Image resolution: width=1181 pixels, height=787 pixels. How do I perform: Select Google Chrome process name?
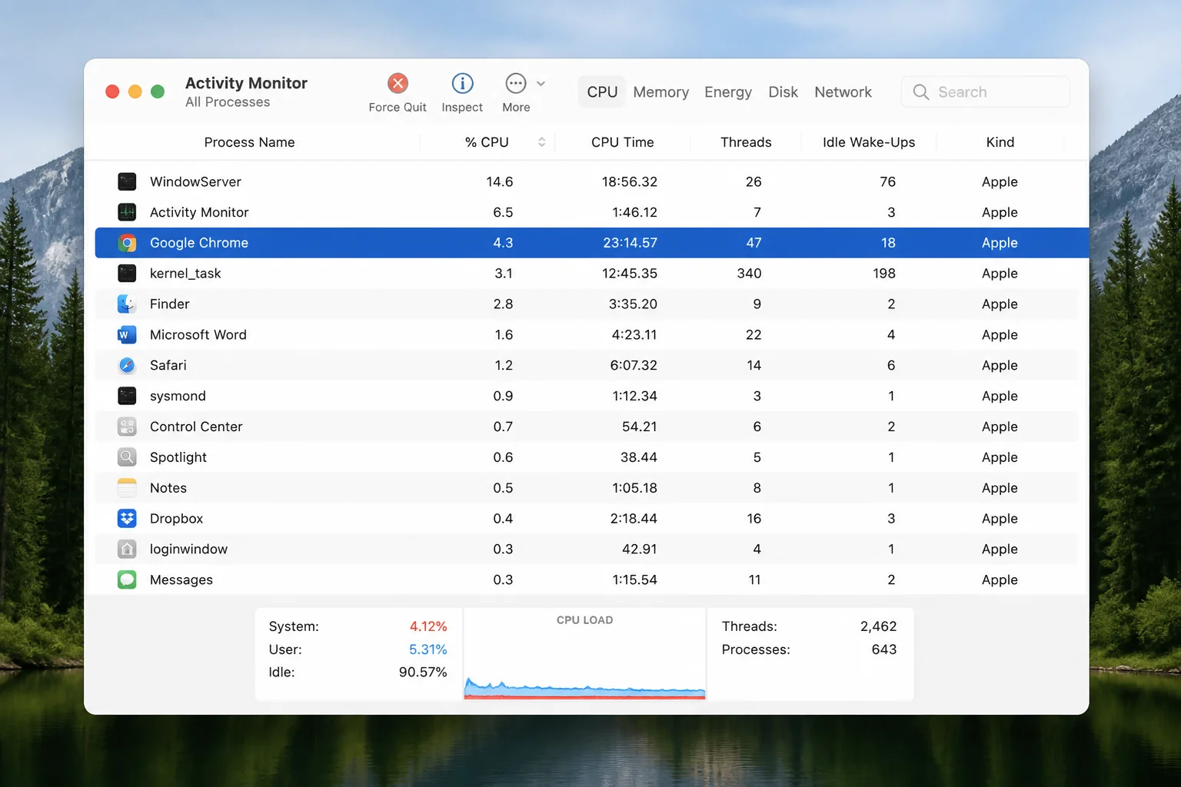(199, 243)
